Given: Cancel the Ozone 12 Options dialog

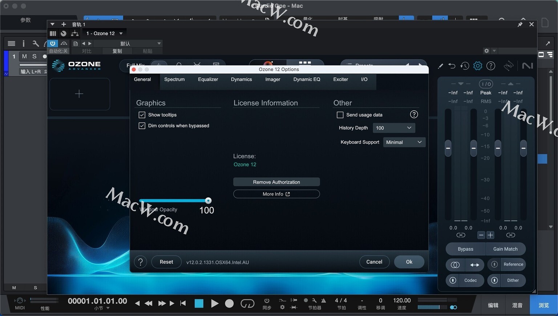Looking at the screenshot, I should point(374,262).
